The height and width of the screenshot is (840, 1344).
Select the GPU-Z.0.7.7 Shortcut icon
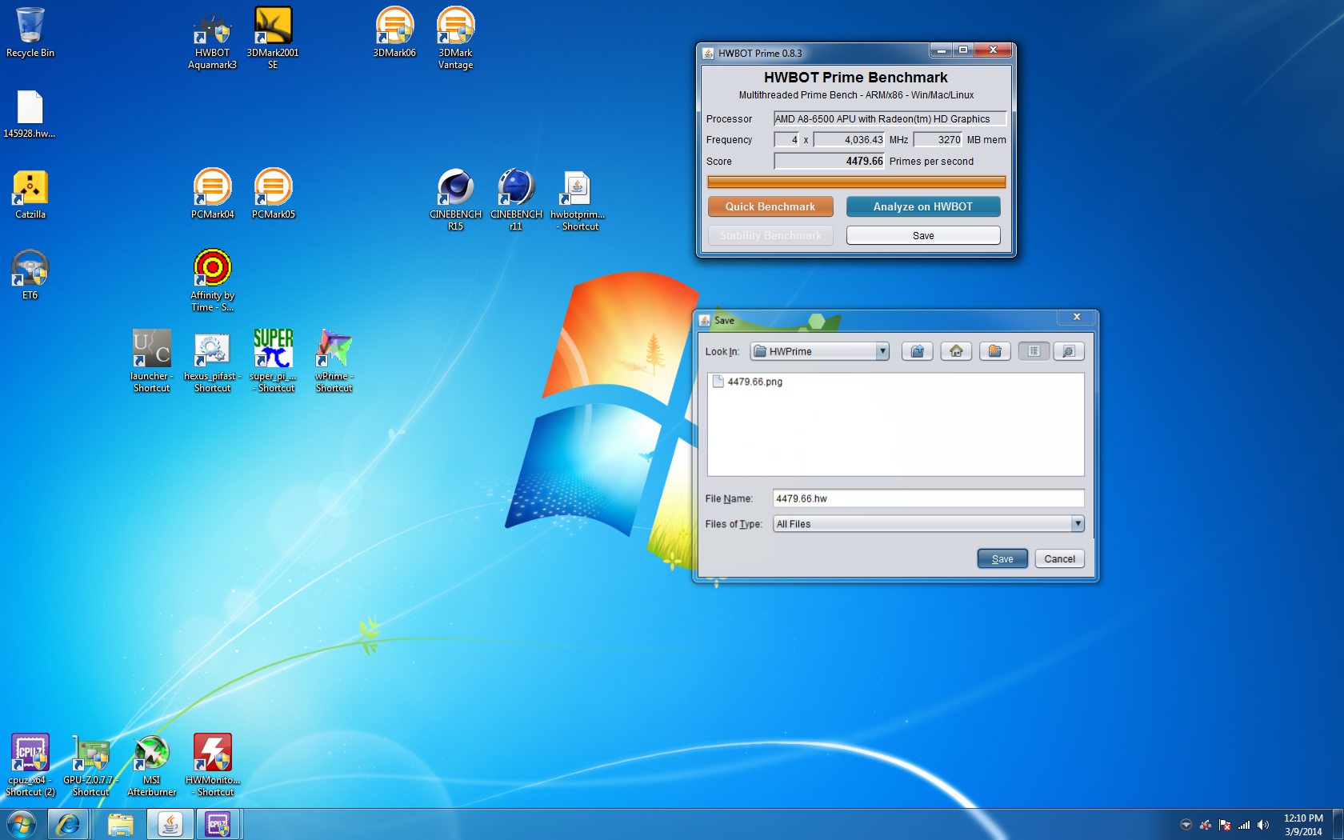(x=91, y=766)
